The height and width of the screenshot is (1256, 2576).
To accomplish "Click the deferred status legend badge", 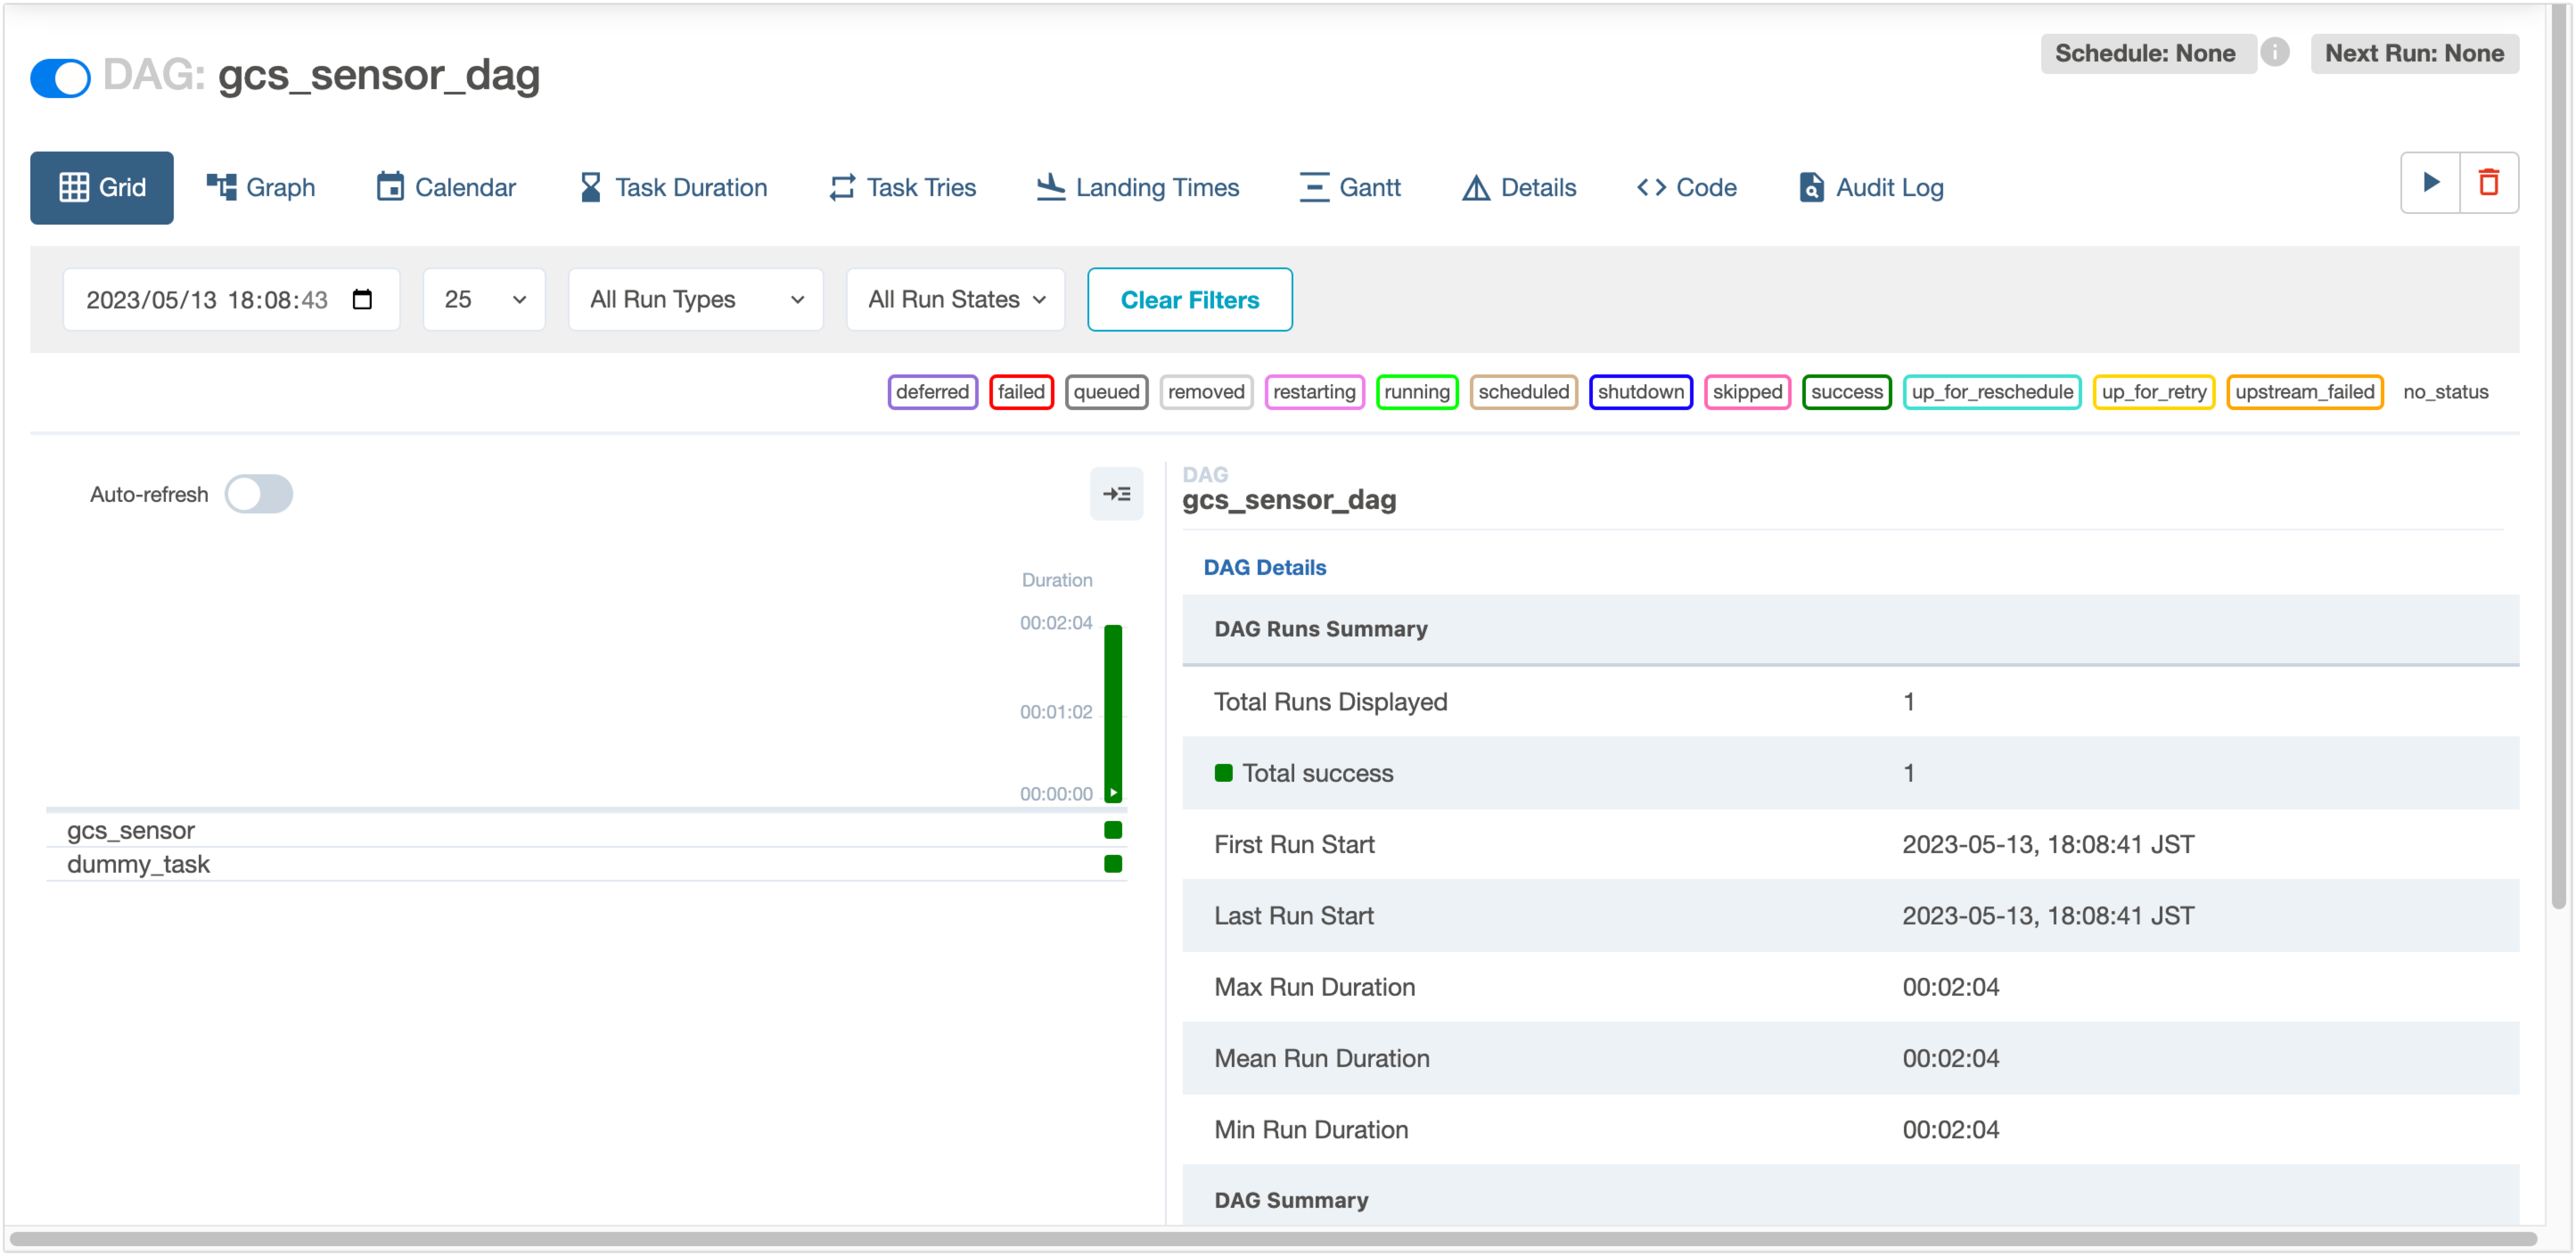I will click(933, 392).
